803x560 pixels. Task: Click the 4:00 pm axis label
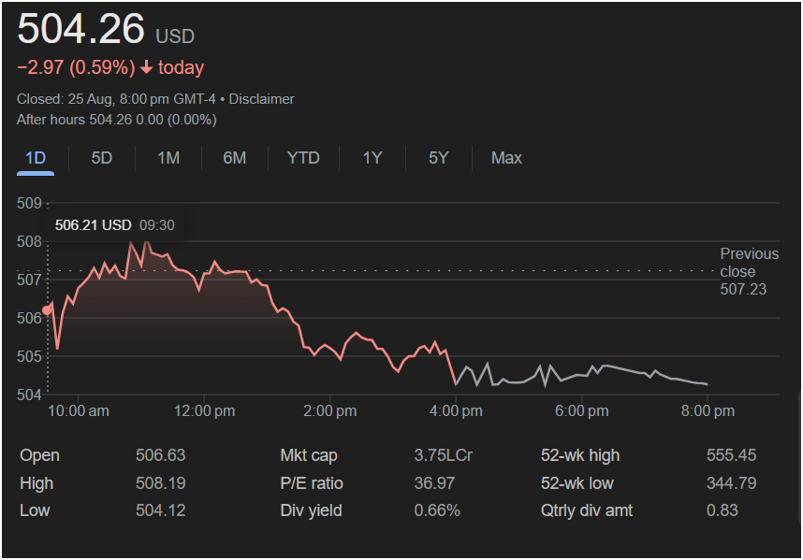click(x=456, y=410)
